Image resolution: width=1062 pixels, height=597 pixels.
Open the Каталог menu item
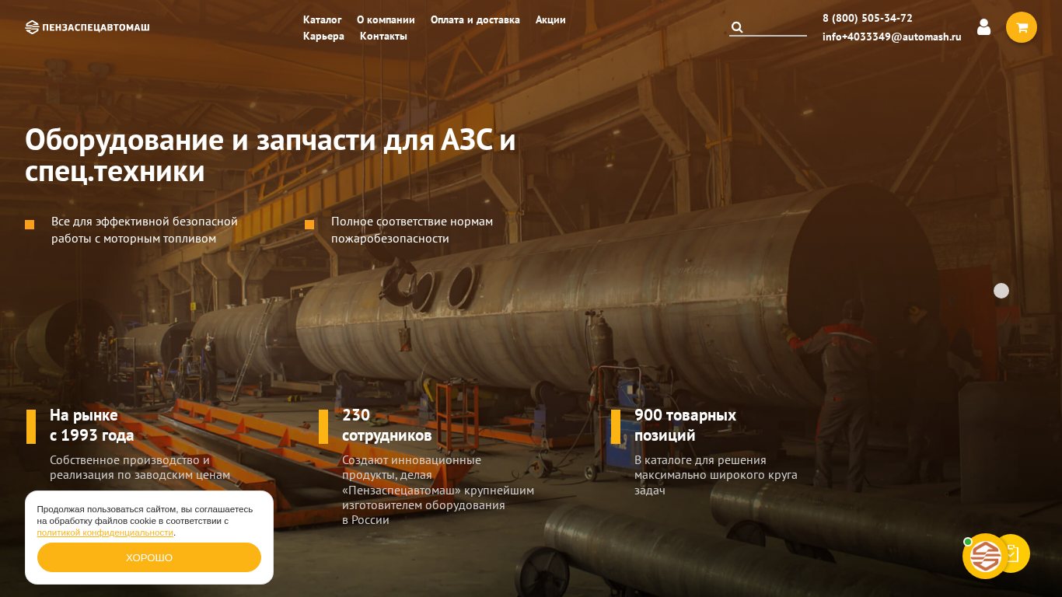(x=322, y=19)
